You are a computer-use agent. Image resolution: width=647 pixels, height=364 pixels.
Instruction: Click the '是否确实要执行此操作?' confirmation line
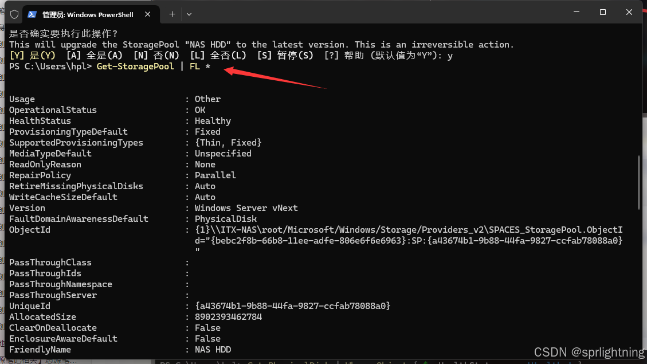coord(64,33)
